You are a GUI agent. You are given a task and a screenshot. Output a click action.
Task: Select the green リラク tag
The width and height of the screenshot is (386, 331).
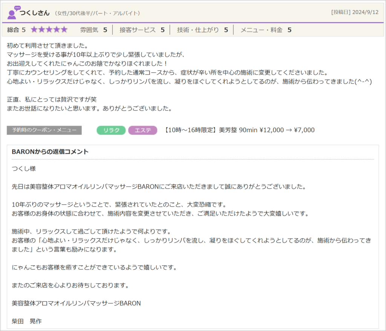point(111,130)
